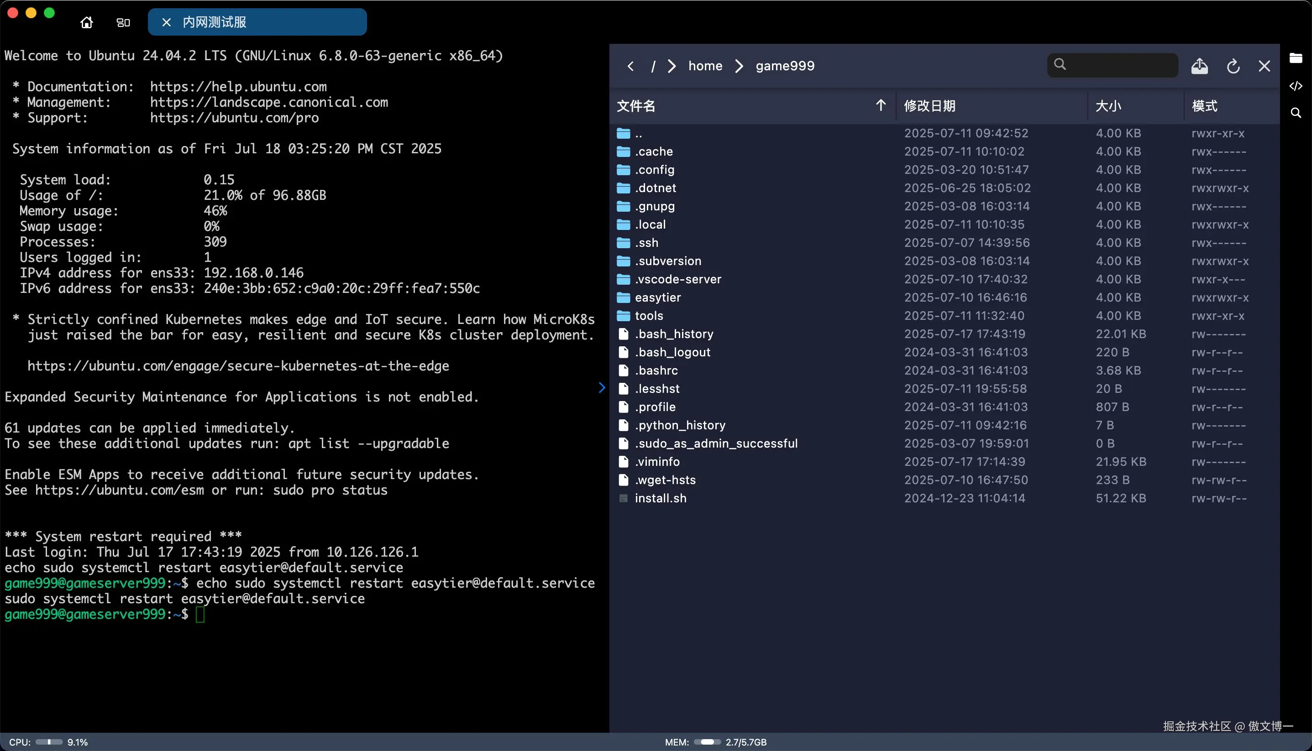Collapse the file panel with blue arrow

602,387
